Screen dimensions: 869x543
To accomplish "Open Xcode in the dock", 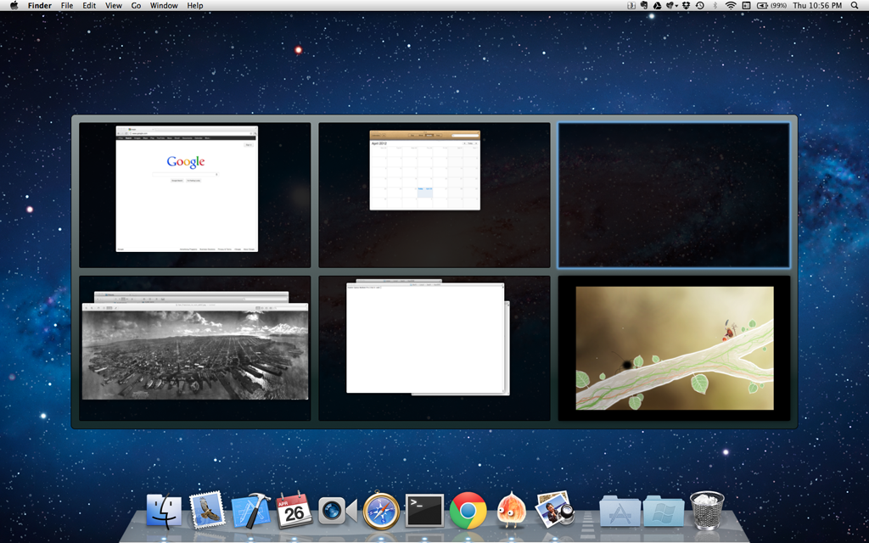I will [x=250, y=511].
